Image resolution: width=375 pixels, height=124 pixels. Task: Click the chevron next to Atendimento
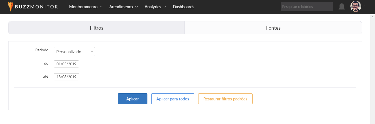(x=136, y=7)
